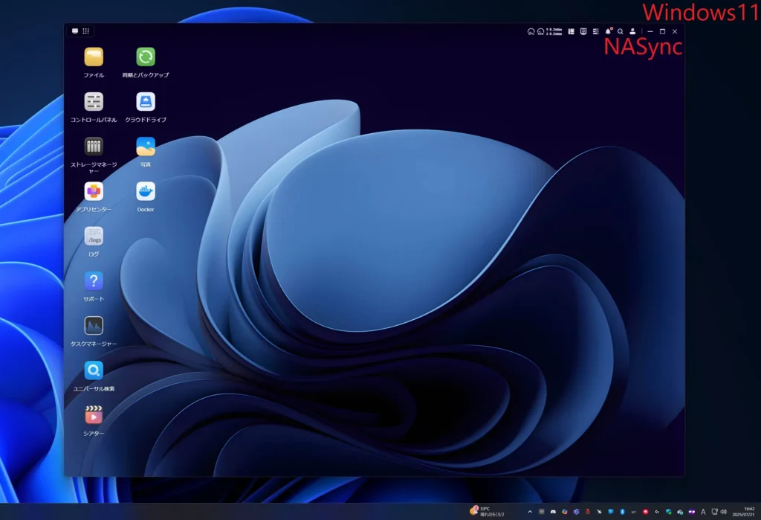This screenshot has height=520, width=761.
Task: Click the Bluetooth tray icon
Action: click(x=622, y=512)
